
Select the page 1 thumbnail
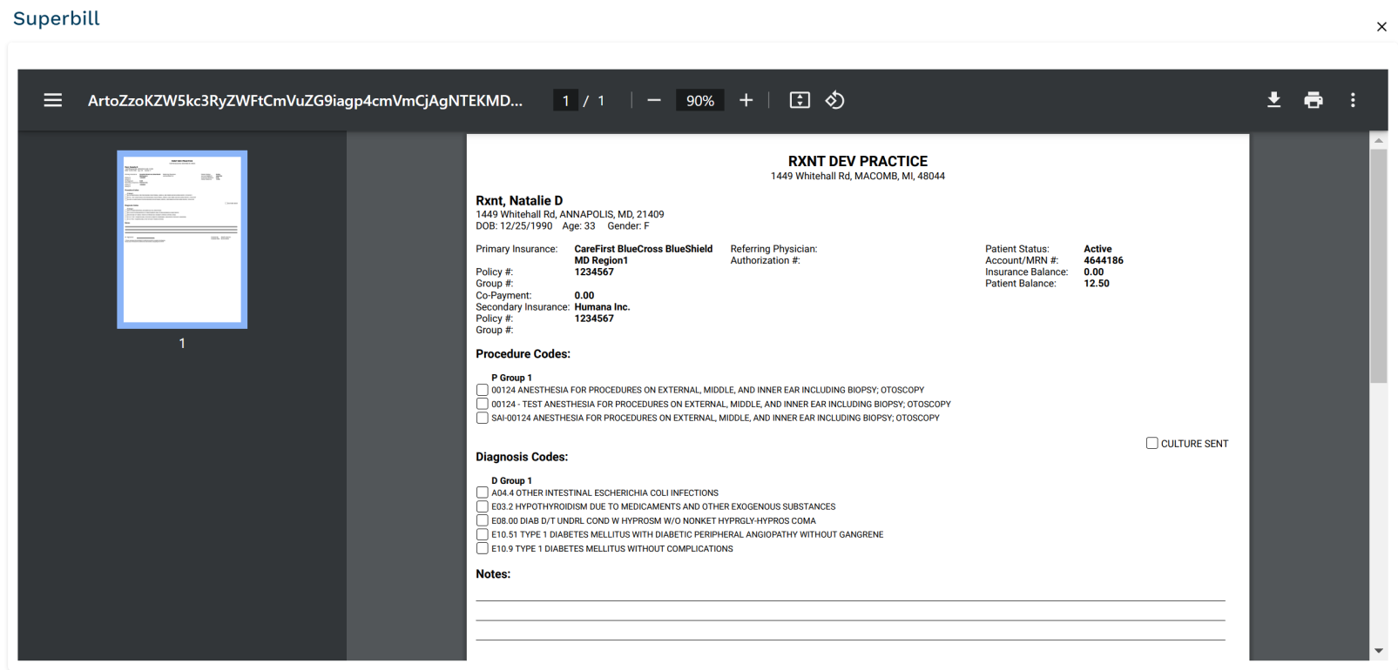click(x=182, y=239)
